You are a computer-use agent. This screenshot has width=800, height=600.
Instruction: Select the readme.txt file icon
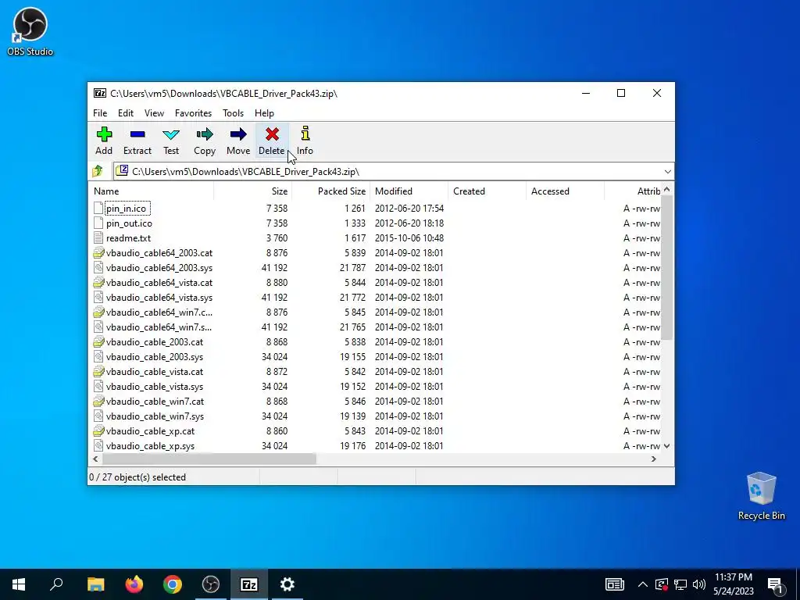pos(98,237)
